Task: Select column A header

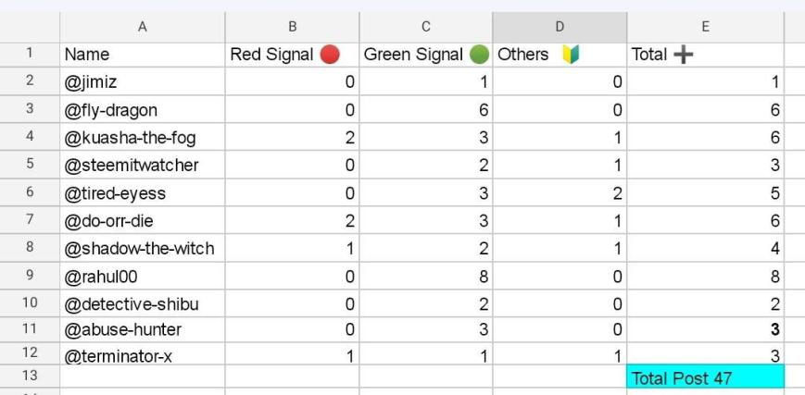Action: pyautogui.click(x=143, y=27)
